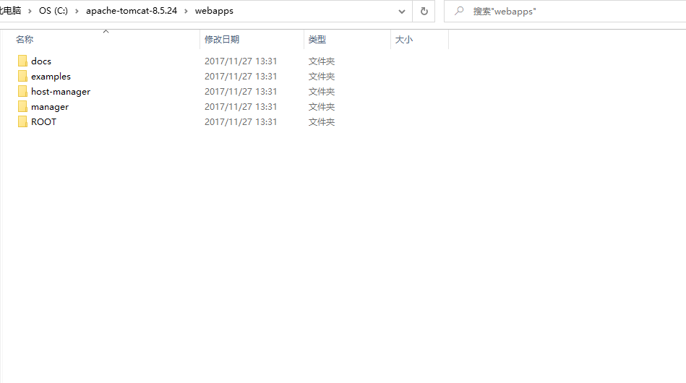Sort by 名称 column header
Viewport: 686px width, 383px height.
click(25, 39)
